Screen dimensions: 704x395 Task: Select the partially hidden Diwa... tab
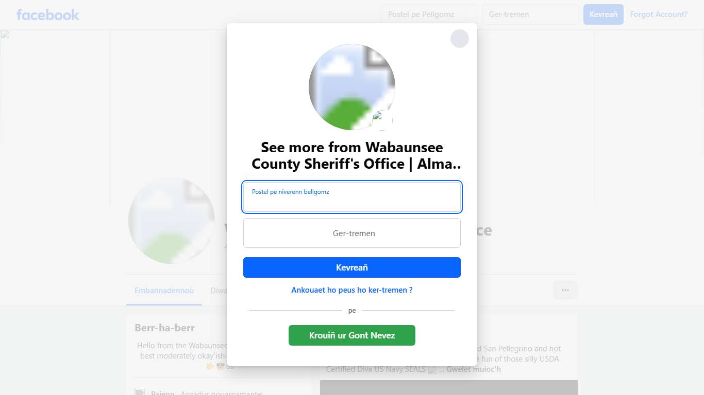tap(219, 291)
